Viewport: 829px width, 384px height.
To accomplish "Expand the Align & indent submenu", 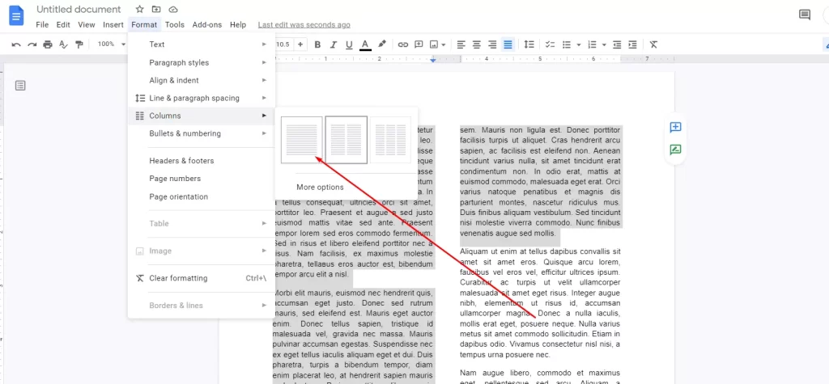I will coord(202,80).
